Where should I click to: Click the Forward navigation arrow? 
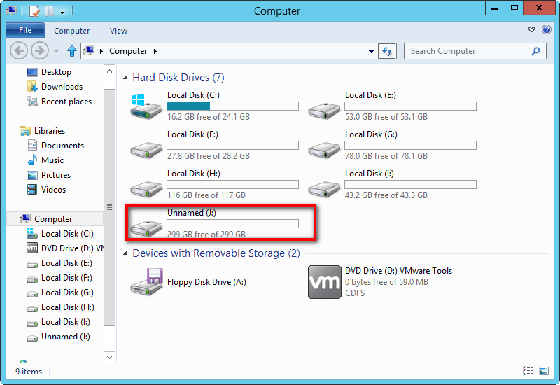pyautogui.click(x=40, y=51)
